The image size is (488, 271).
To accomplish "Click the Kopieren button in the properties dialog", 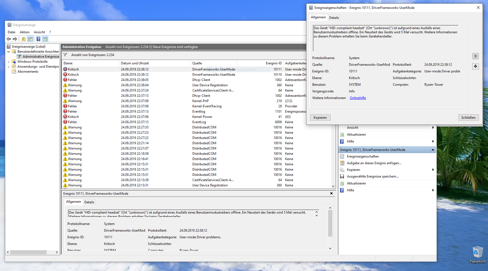I will point(320,118).
